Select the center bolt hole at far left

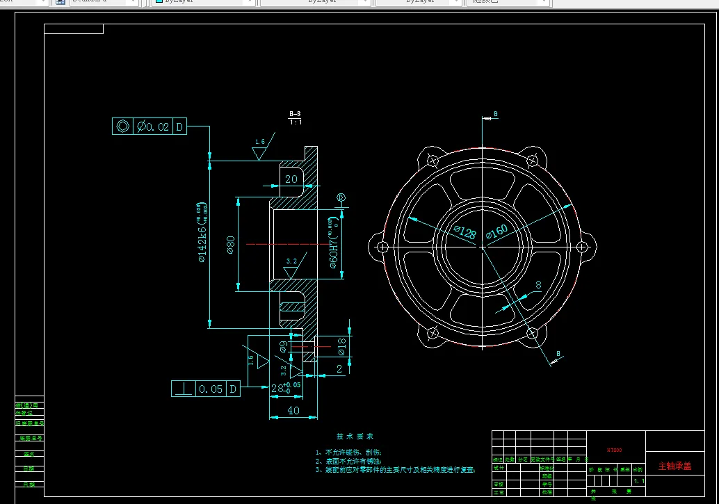pyautogui.click(x=382, y=247)
